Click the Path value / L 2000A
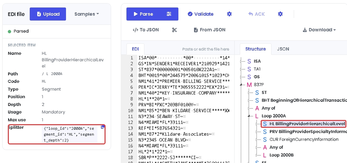 (52, 74)
